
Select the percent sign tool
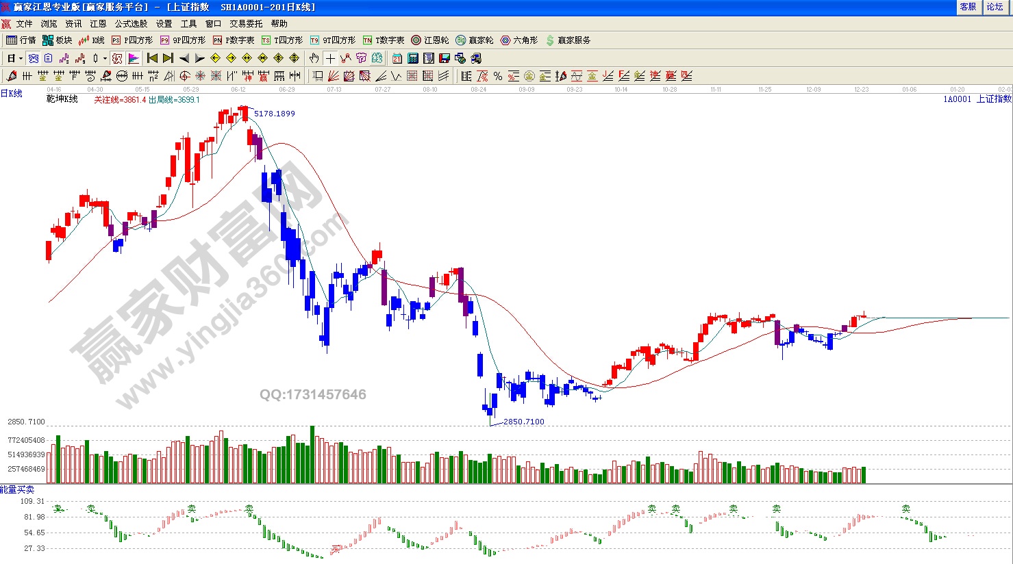(498, 76)
